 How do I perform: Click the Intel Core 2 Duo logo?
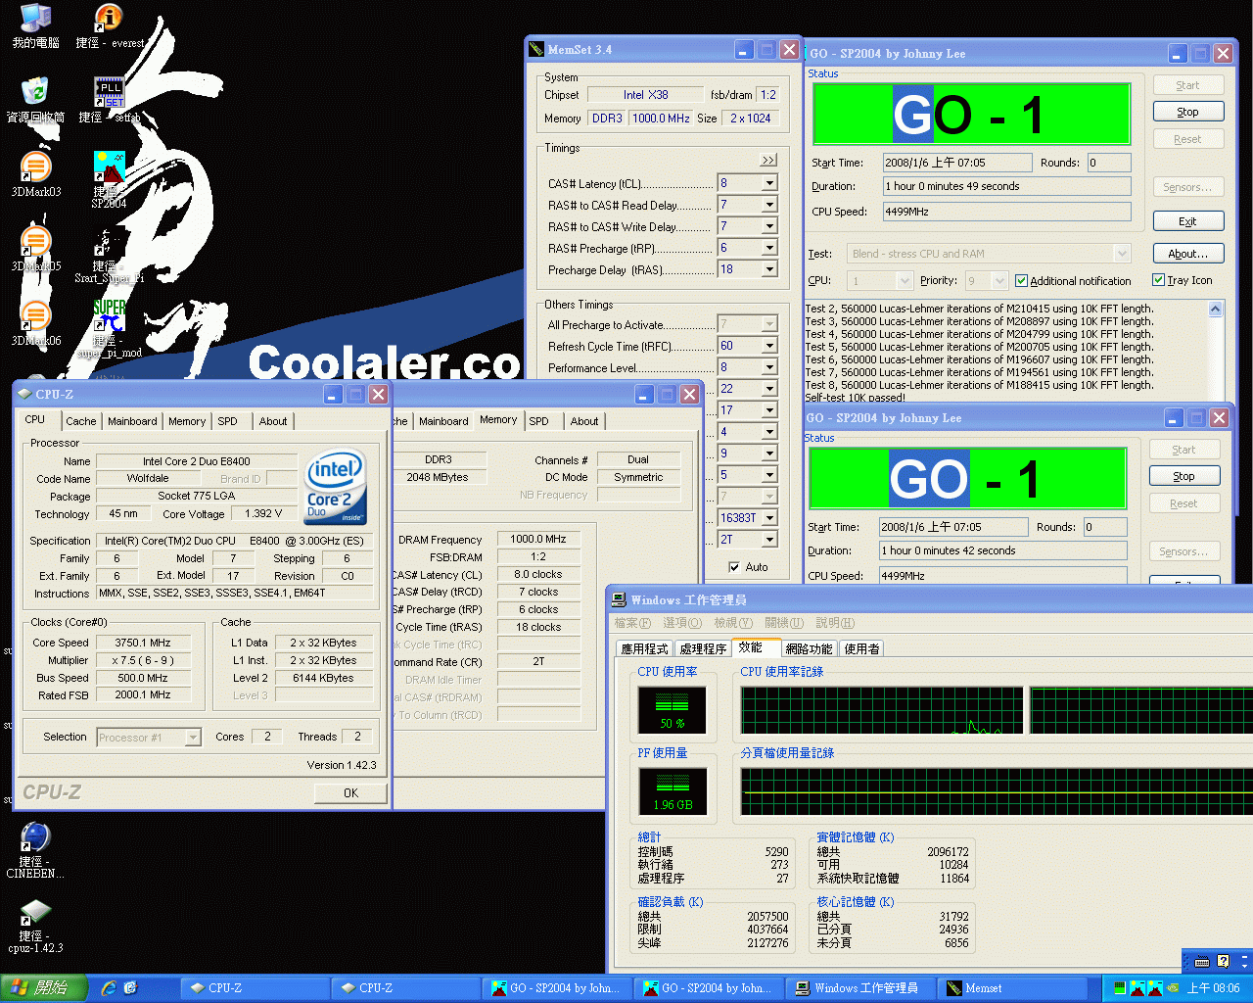pos(336,487)
